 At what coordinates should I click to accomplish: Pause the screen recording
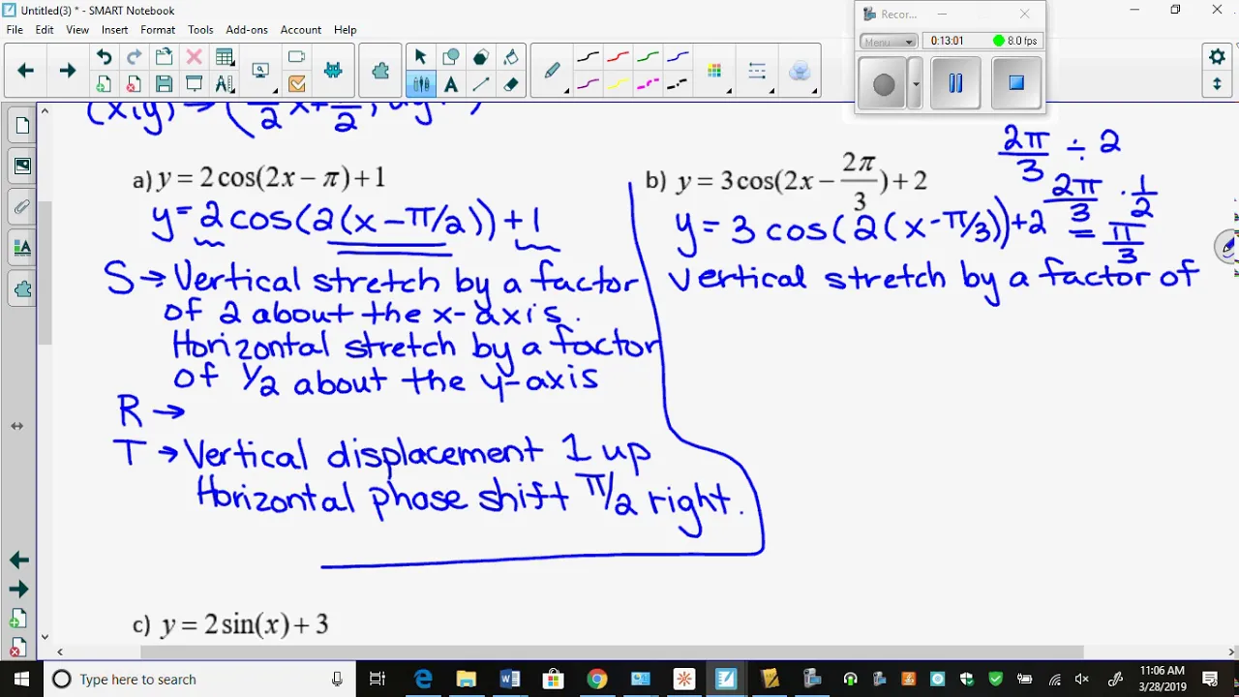(x=955, y=83)
